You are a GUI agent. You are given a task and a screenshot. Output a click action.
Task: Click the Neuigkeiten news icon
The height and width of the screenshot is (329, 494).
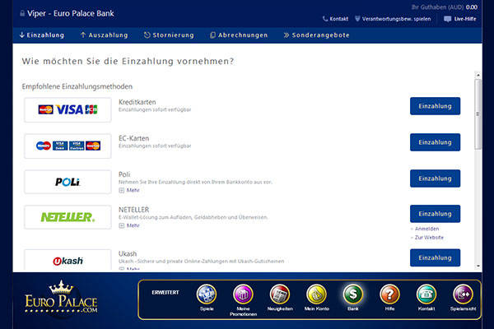coord(280,295)
